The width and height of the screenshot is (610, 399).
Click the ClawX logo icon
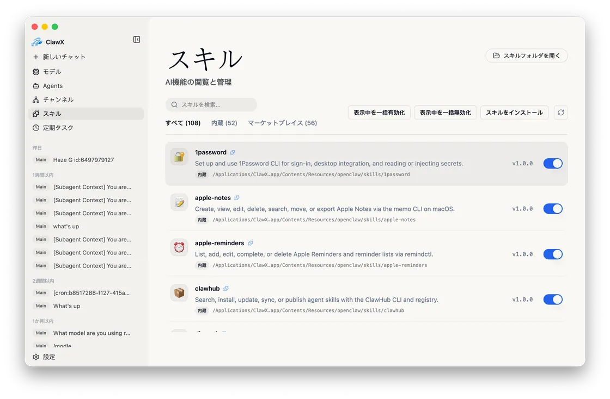(37, 42)
